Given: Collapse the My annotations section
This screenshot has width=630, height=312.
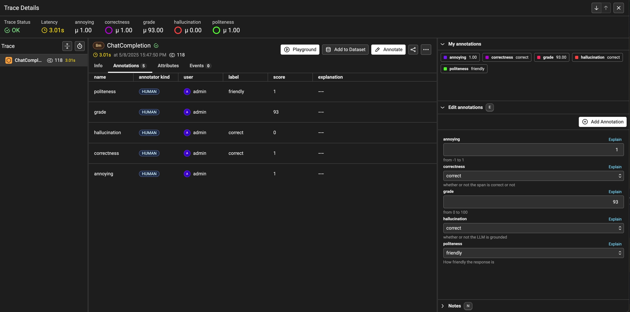Looking at the screenshot, I should 442,44.
